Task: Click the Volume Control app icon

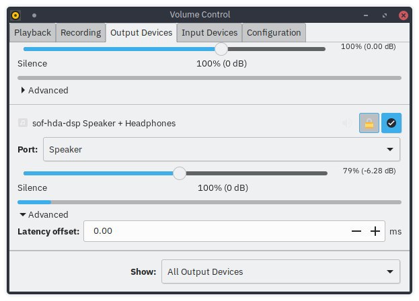Action: [x=15, y=15]
